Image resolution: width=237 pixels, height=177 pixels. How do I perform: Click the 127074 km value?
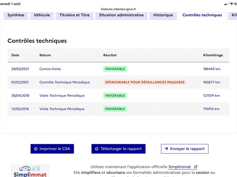212,96
